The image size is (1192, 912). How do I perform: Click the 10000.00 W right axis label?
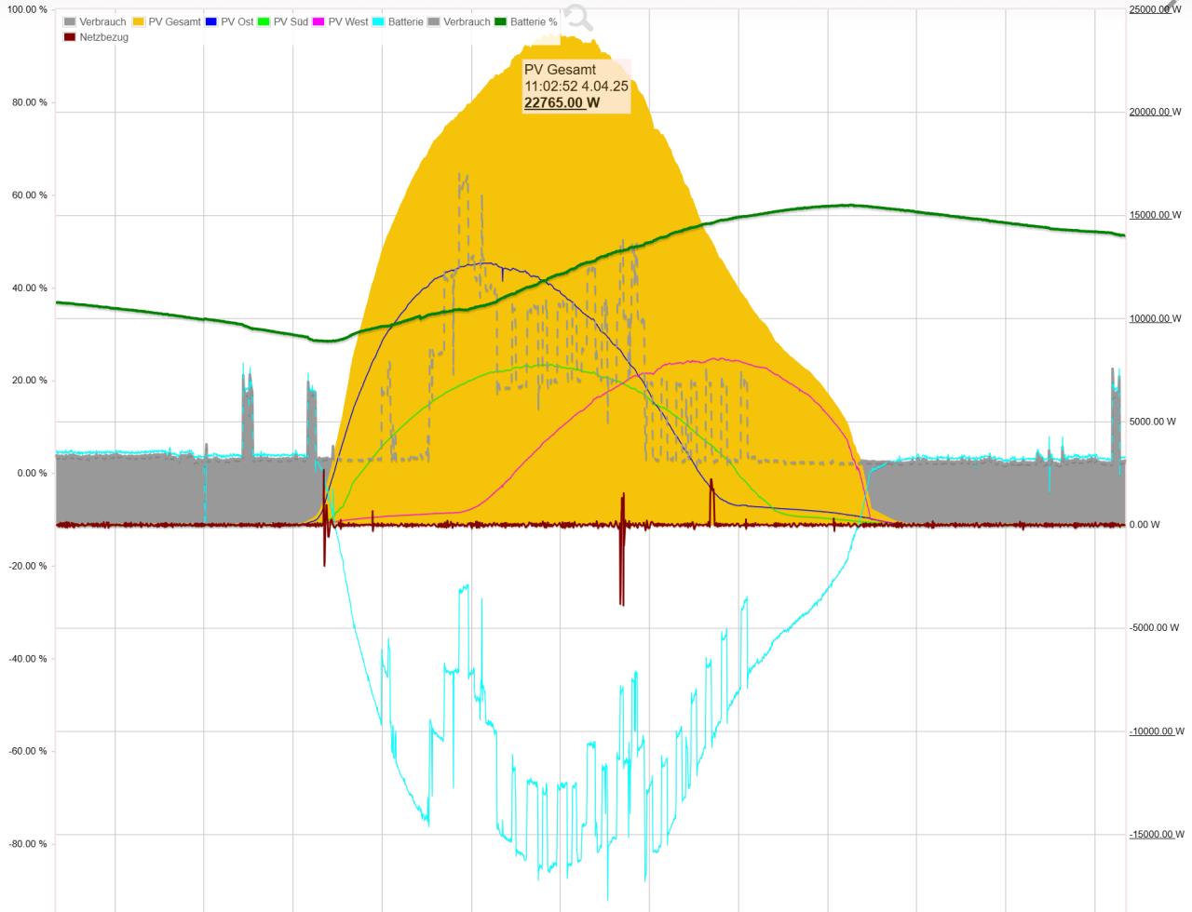pyautogui.click(x=1155, y=318)
